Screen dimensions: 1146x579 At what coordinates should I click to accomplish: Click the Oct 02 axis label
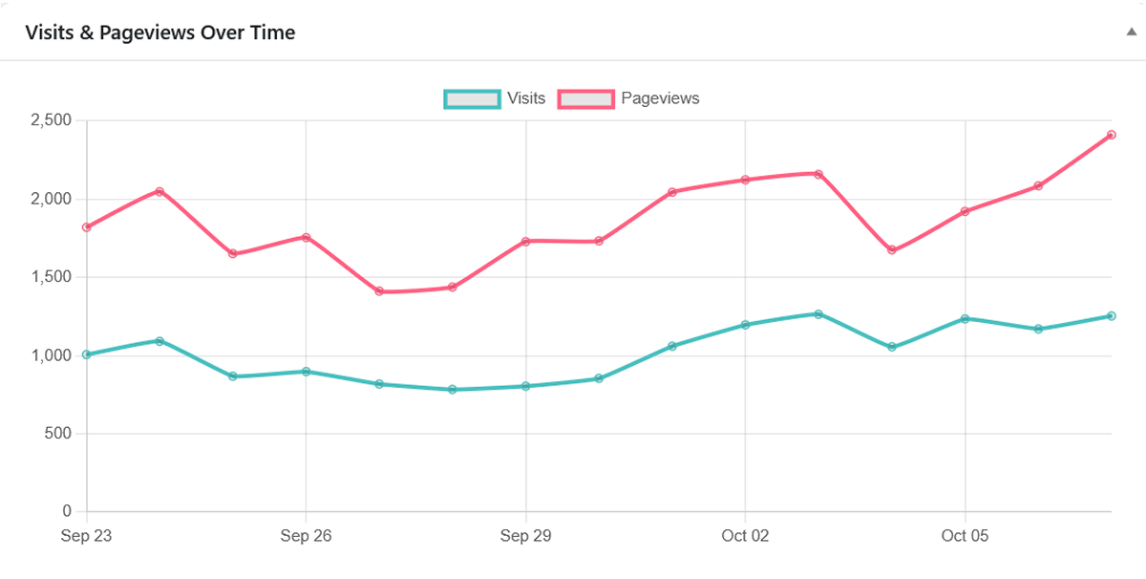pyautogui.click(x=745, y=536)
